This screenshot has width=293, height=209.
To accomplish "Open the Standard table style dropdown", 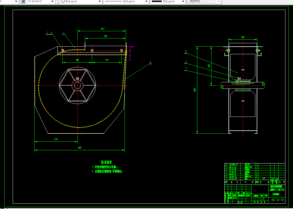I will click(x=41, y=1).
